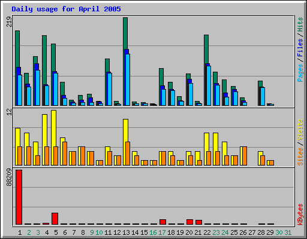
Task: Click the day 4 axis label
Action: click(47, 232)
